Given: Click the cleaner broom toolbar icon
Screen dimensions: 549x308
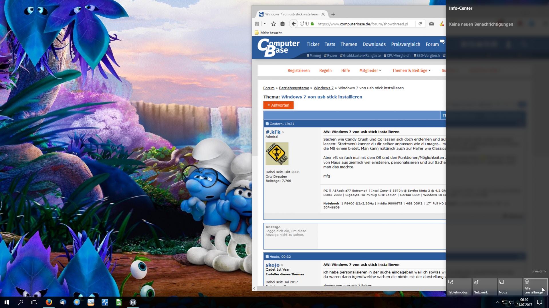Looking at the screenshot, I should pyautogui.click(x=442, y=24).
